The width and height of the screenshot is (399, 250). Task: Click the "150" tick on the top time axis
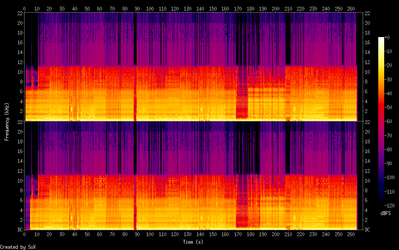213,8
